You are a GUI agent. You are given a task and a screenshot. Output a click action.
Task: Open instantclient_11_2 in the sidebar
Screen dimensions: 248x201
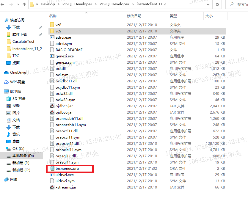pos(27,48)
